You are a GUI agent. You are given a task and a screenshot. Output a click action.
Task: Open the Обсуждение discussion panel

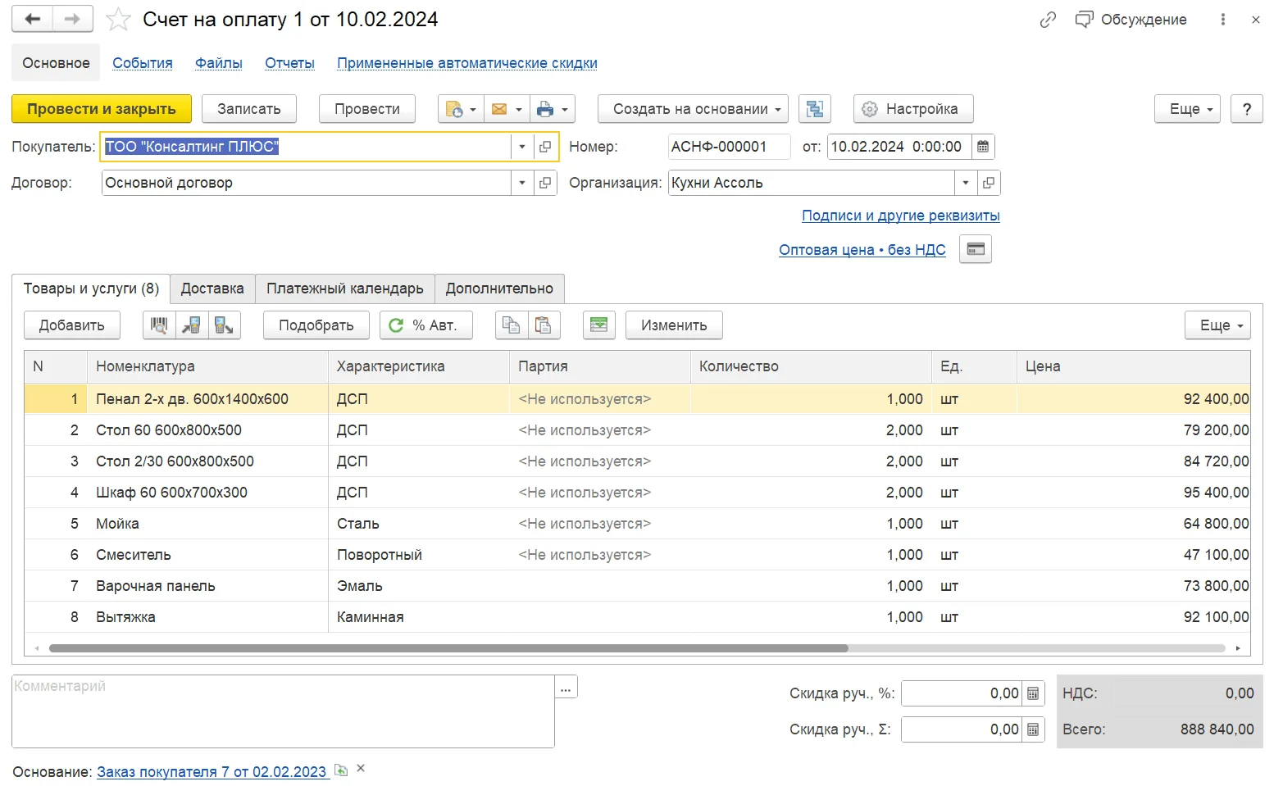click(1131, 20)
